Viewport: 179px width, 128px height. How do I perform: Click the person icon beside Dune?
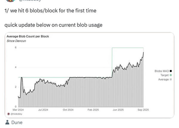pyautogui.click(x=7, y=122)
